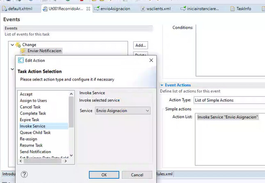Click the action list scroll down arrow

point(71,155)
